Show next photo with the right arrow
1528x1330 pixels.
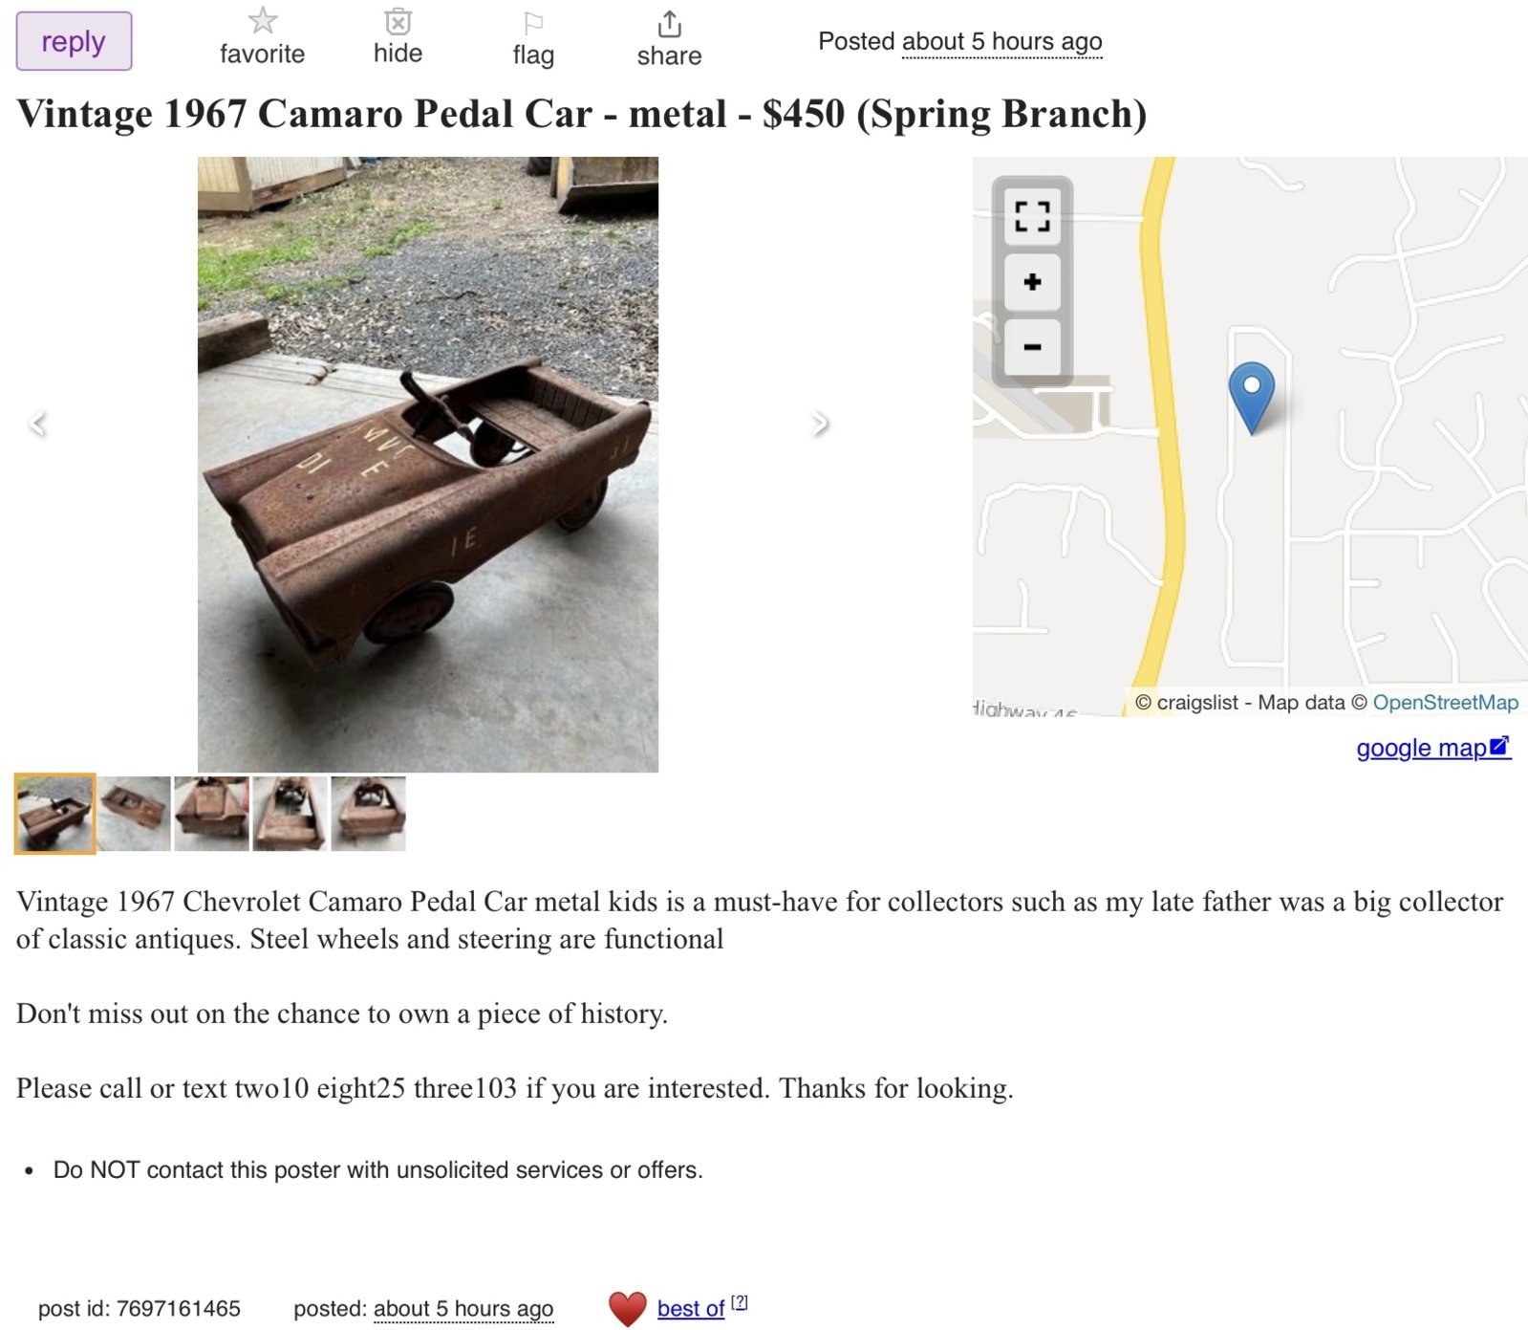[x=819, y=423]
